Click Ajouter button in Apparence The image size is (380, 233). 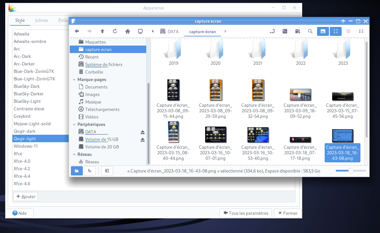(26, 197)
